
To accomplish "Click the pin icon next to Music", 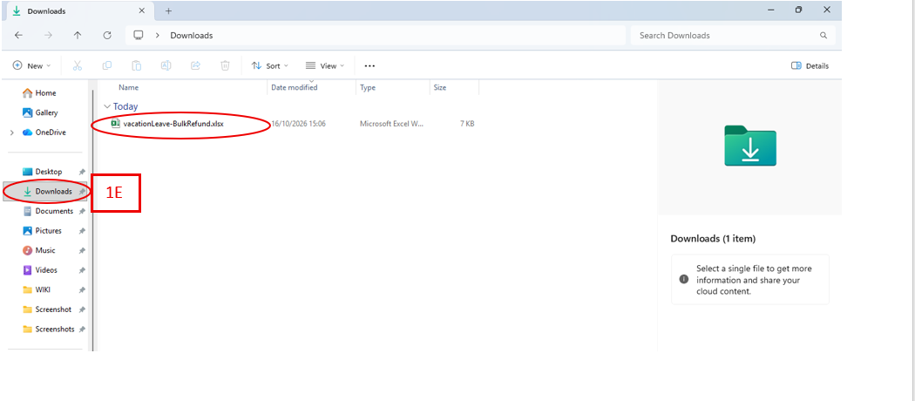I will coord(82,250).
